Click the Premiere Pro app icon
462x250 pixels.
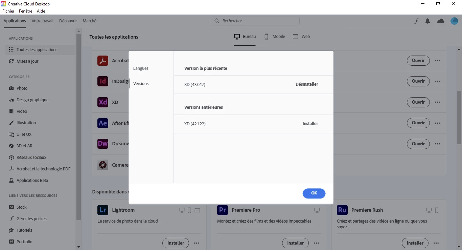pyautogui.click(x=223, y=210)
